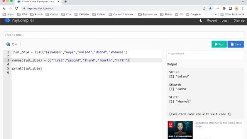Open a new browser tab
247x139 pixels.
[66, 2]
